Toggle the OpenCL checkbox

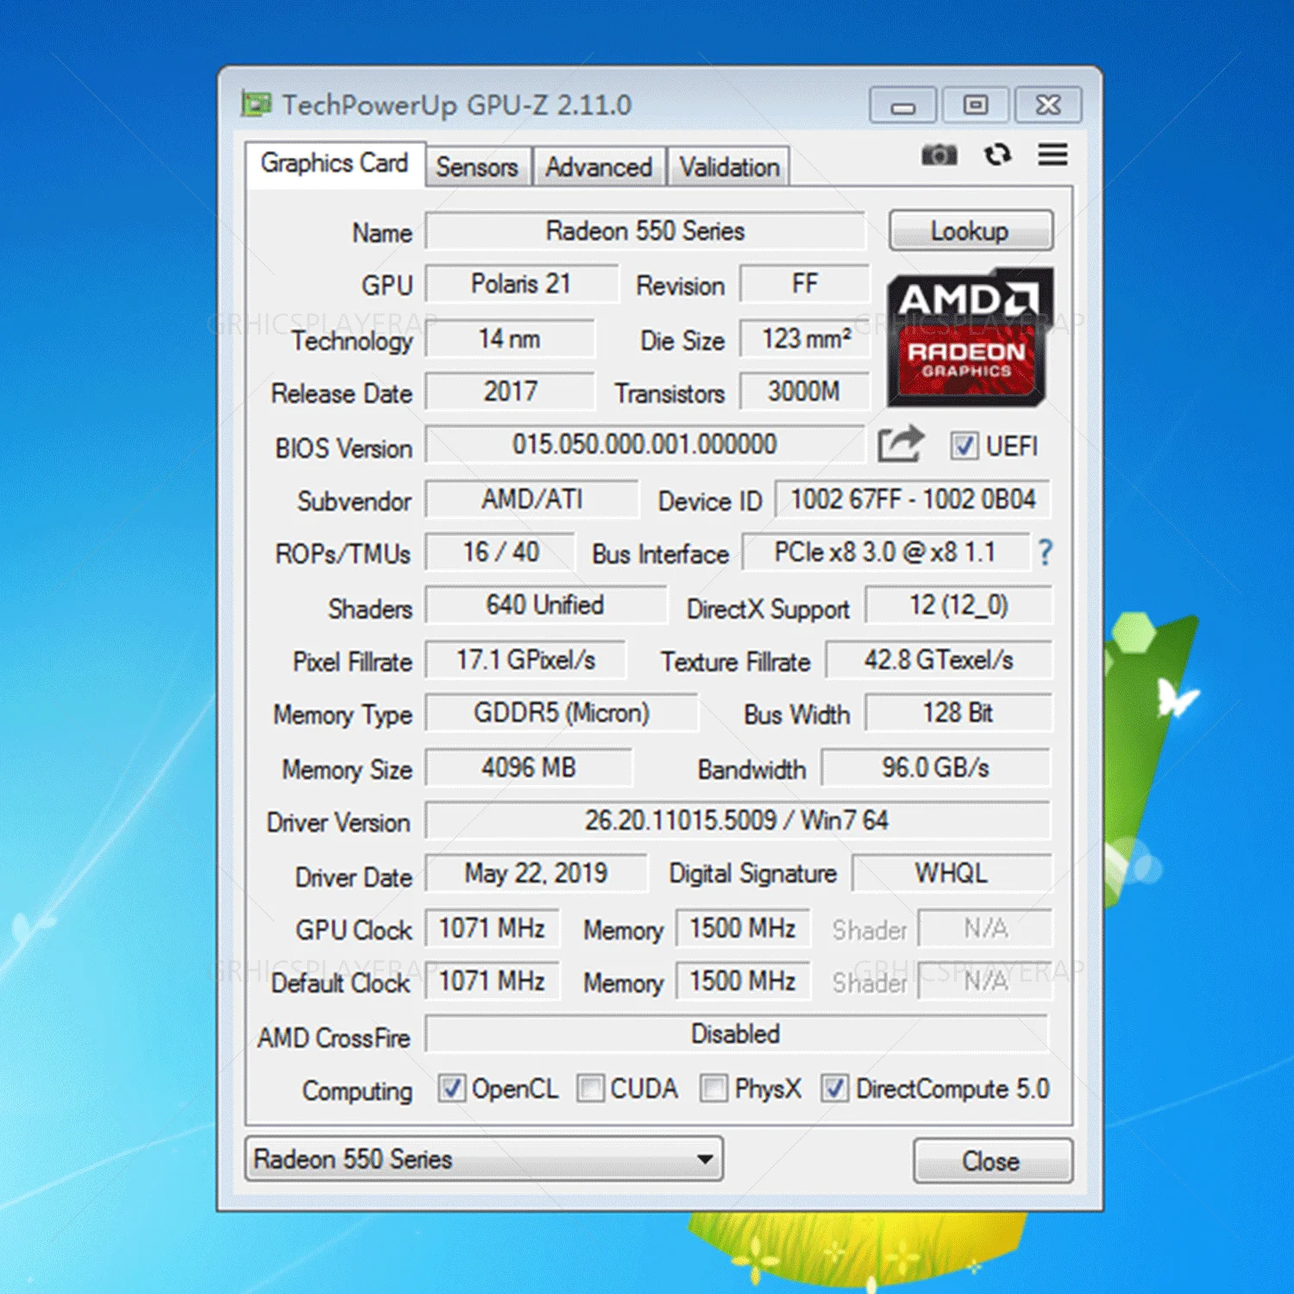coord(451,1088)
